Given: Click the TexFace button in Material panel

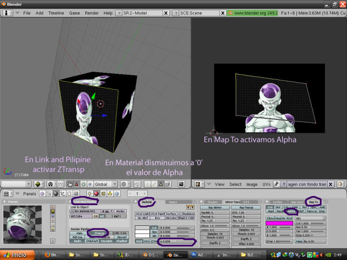Looking at the screenshot, I should [171, 214].
